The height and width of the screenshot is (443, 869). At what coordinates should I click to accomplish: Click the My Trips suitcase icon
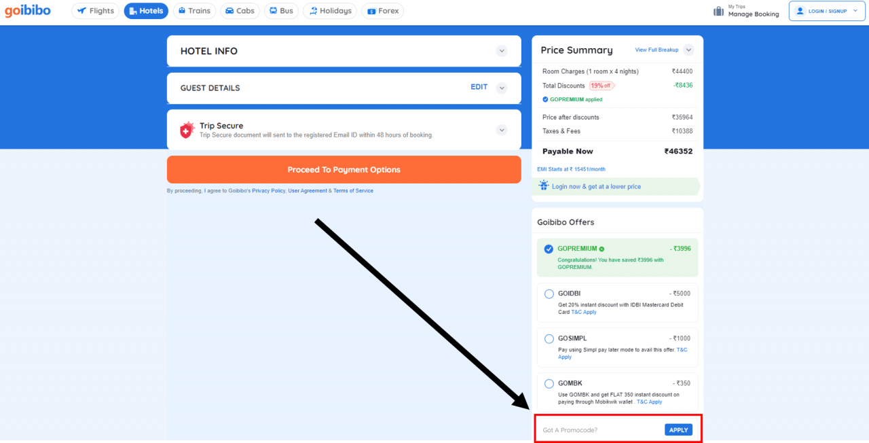pyautogui.click(x=719, y=11)
